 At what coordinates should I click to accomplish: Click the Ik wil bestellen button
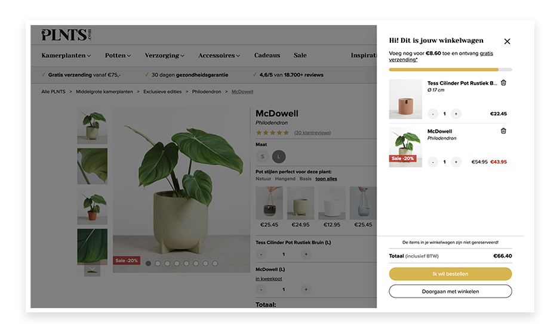tap(450, 274)
